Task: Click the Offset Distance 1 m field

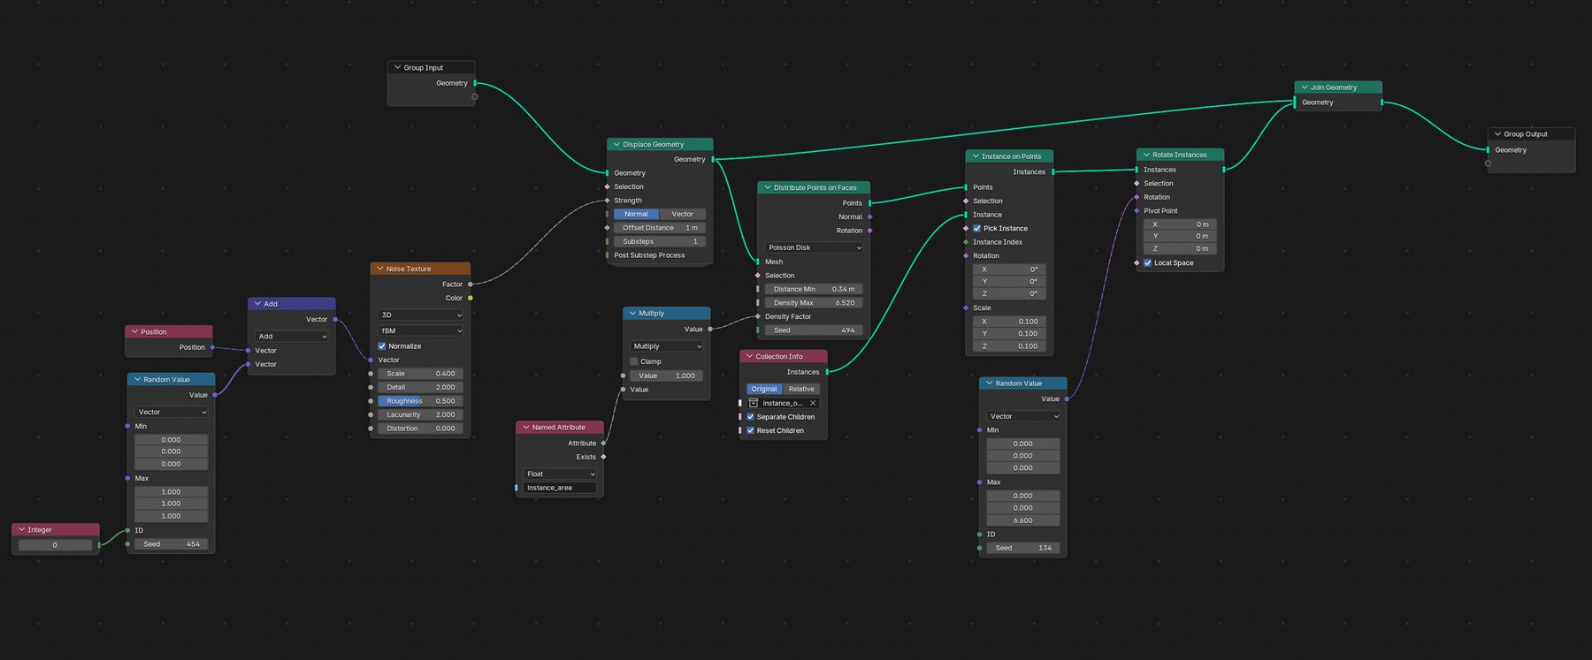Action: click(x=660, y=228)
